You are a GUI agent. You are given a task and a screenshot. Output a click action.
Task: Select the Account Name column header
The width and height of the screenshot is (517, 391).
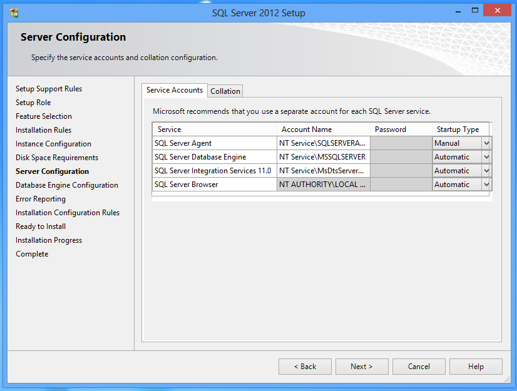324,129
